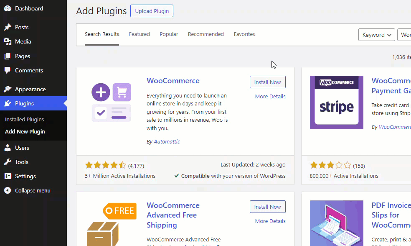This screenshot has width=411, height=246.
Task: Switch to the Popular tab
Action: [x=169, y=34]
